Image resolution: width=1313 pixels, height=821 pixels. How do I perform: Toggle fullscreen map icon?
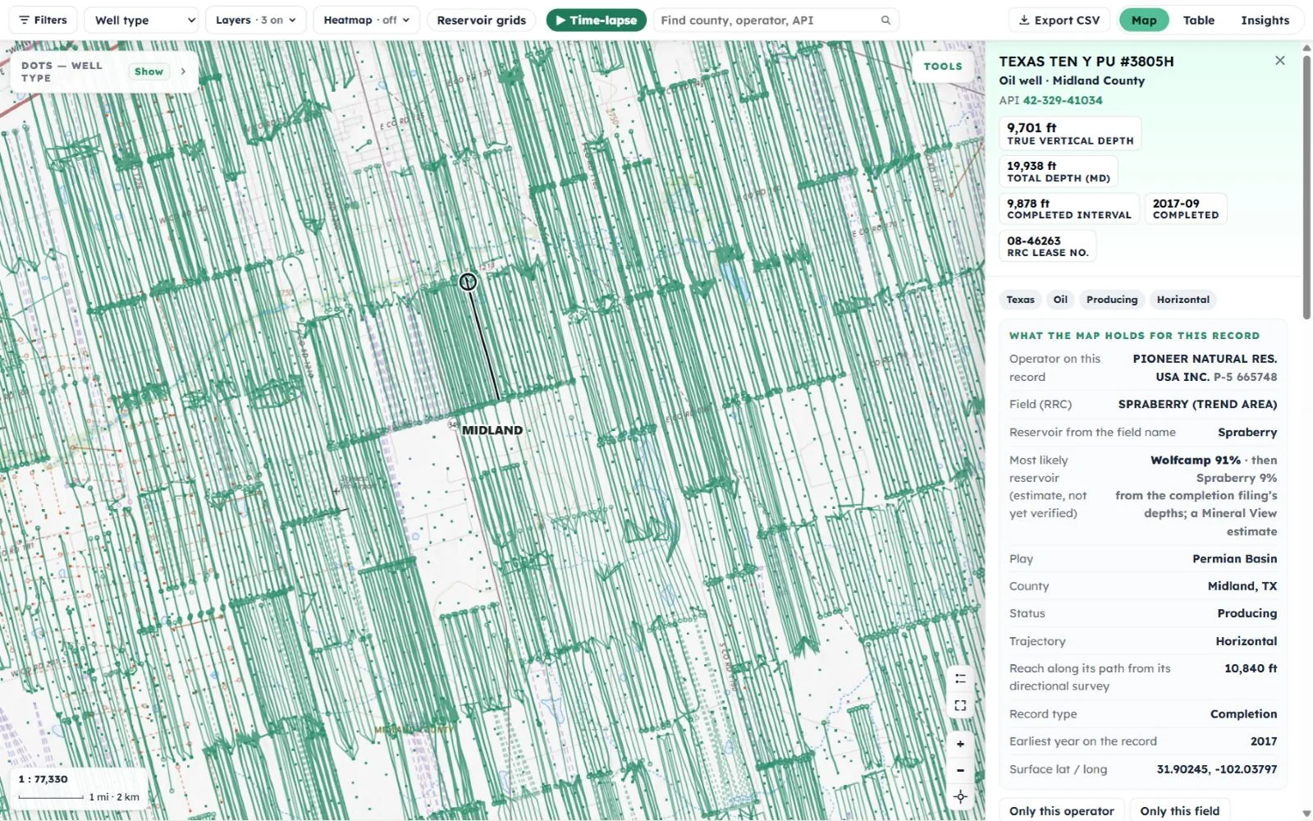pyautogui.click(x=960, y=706)
